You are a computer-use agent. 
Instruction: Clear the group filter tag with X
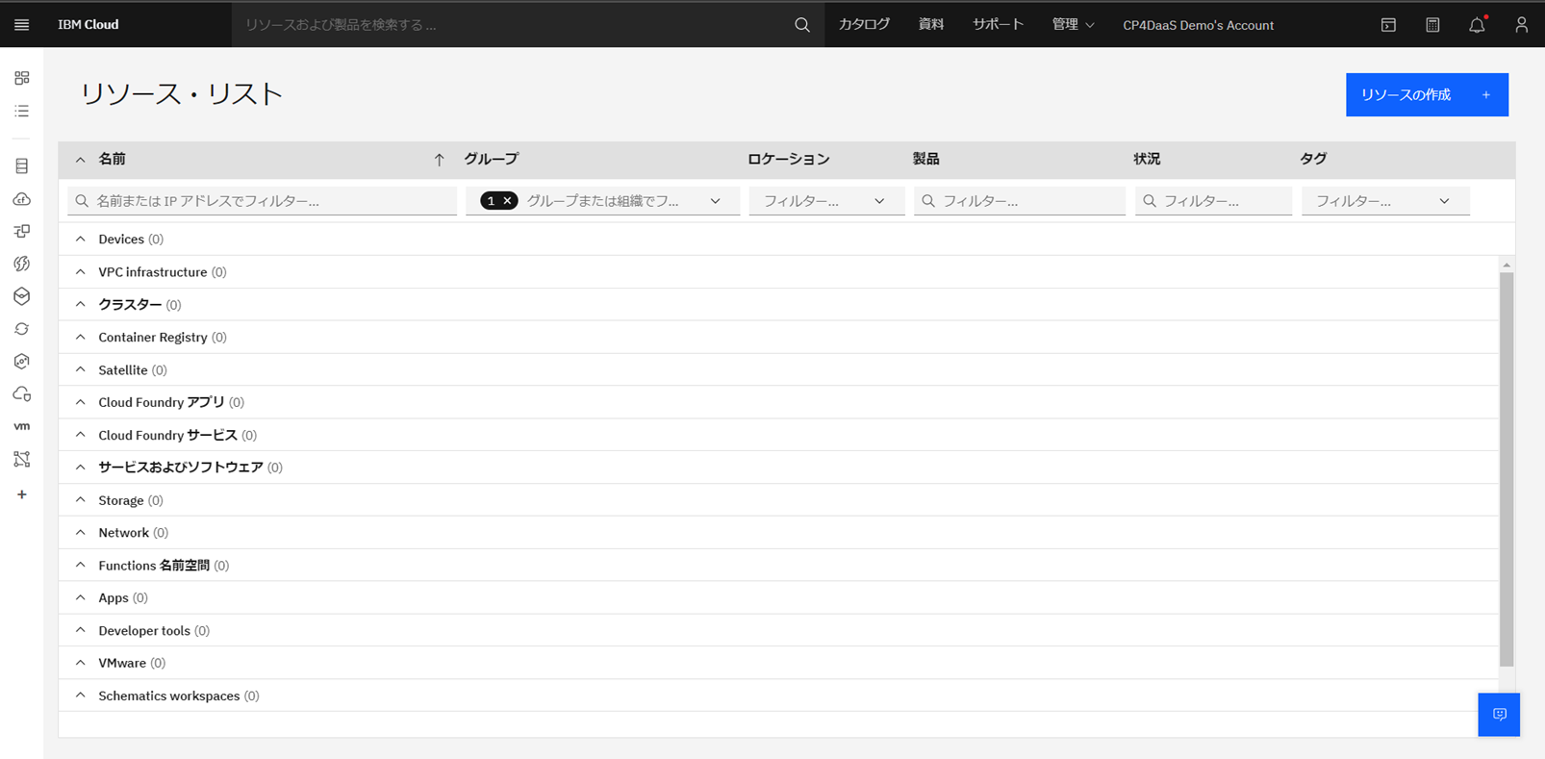point(507,201)
